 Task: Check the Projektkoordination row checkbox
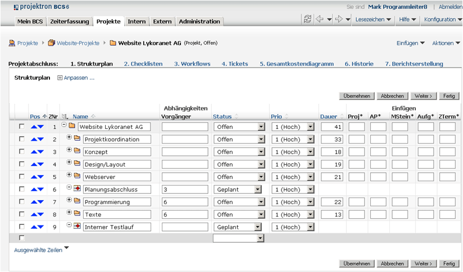(x=21, y=139)
